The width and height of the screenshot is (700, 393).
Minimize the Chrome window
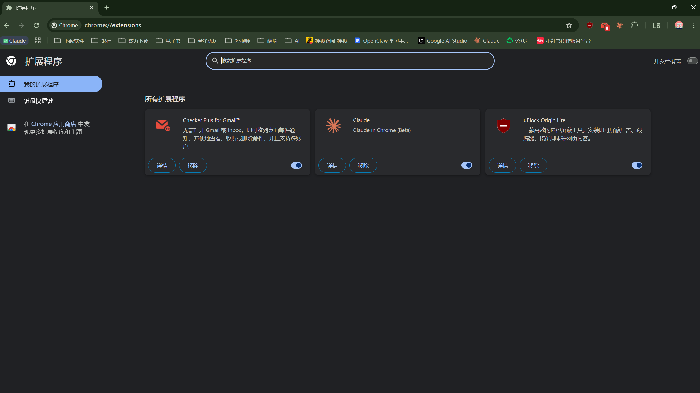[655, 7]
